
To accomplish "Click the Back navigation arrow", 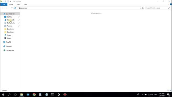I will coord(3,8).
